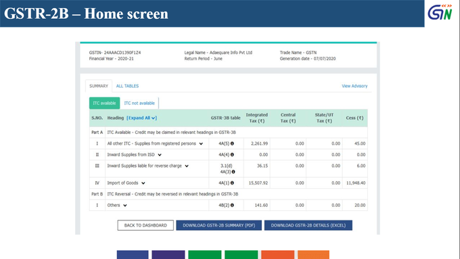Click Return Period June text
This screenshot has height=259, width=460.
(204, 58)
